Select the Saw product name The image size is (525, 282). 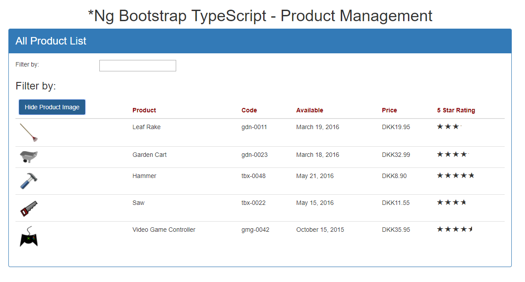tap(138, 203)
